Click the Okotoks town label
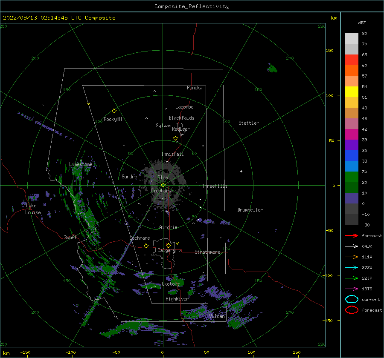 click(x=171, y=284)
